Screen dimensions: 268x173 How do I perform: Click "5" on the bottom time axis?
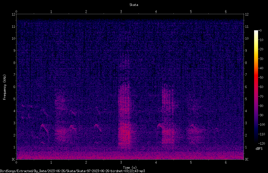(191, 163)
